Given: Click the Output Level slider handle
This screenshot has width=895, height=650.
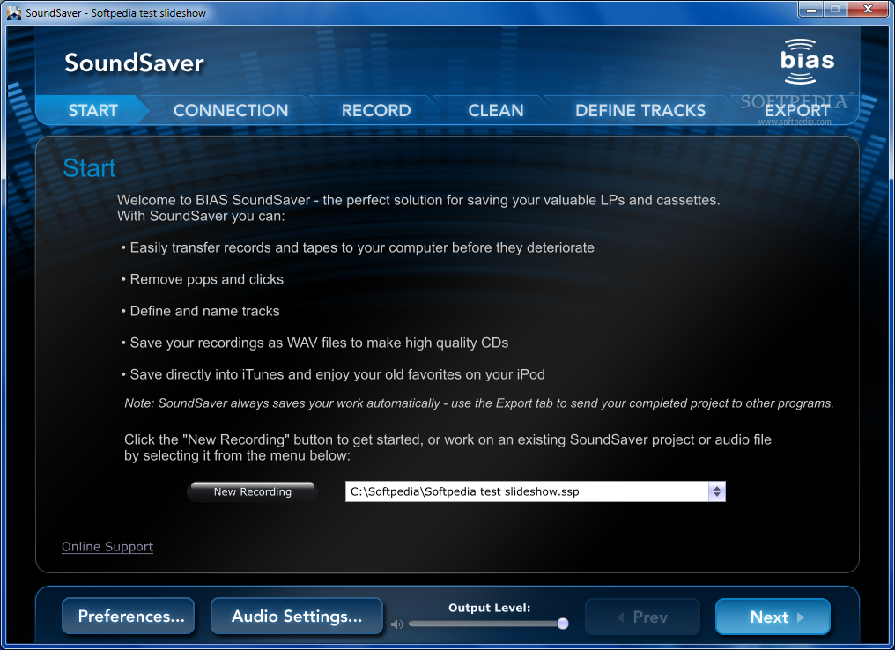Looking at the screenshot, I should pyautogui.click(x=563, y=624).
